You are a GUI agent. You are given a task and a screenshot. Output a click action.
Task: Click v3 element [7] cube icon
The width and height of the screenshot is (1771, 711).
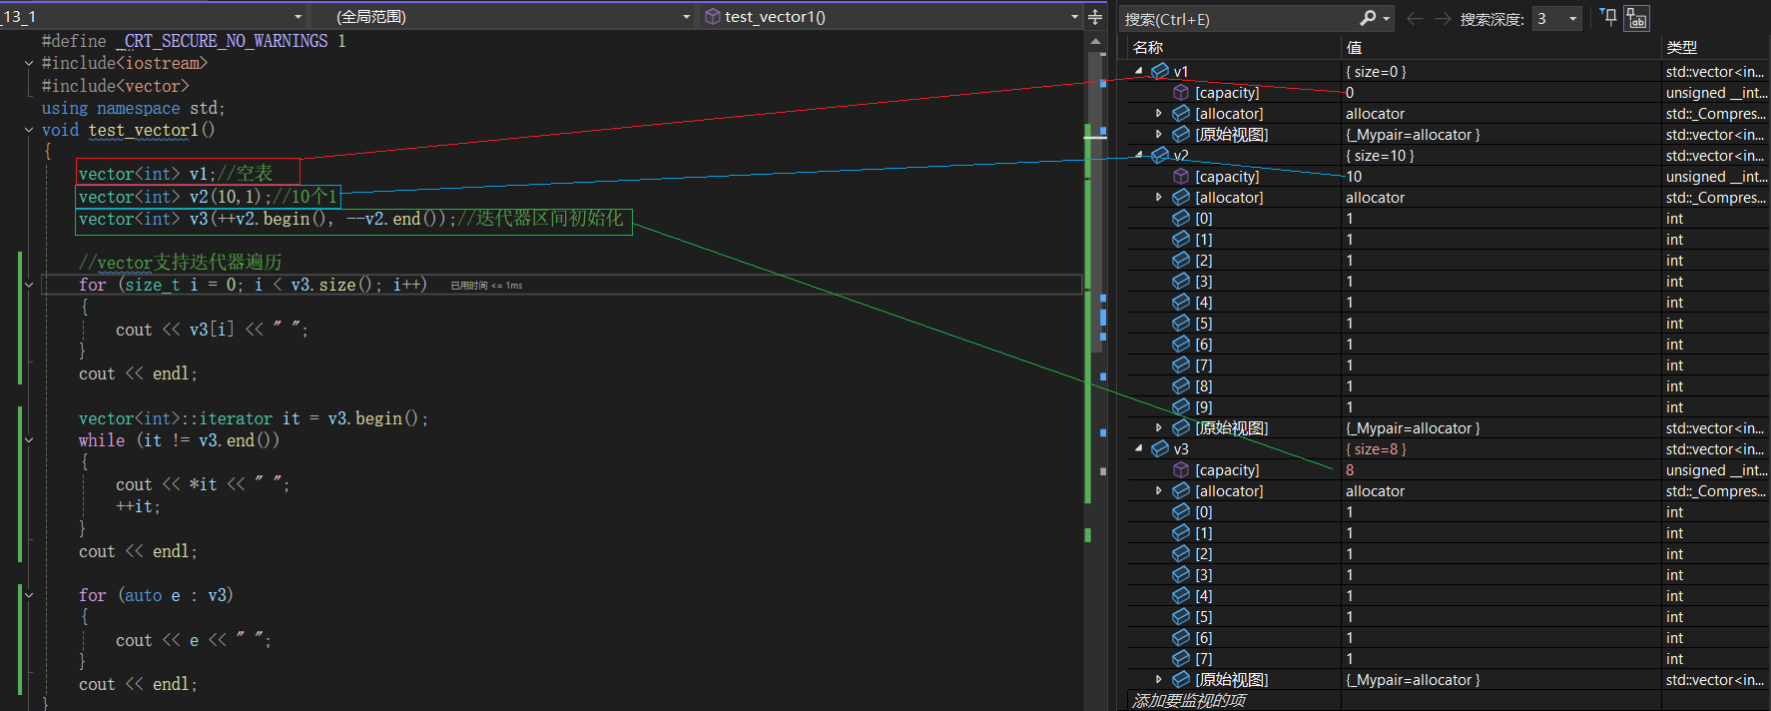pos(1181,658)
